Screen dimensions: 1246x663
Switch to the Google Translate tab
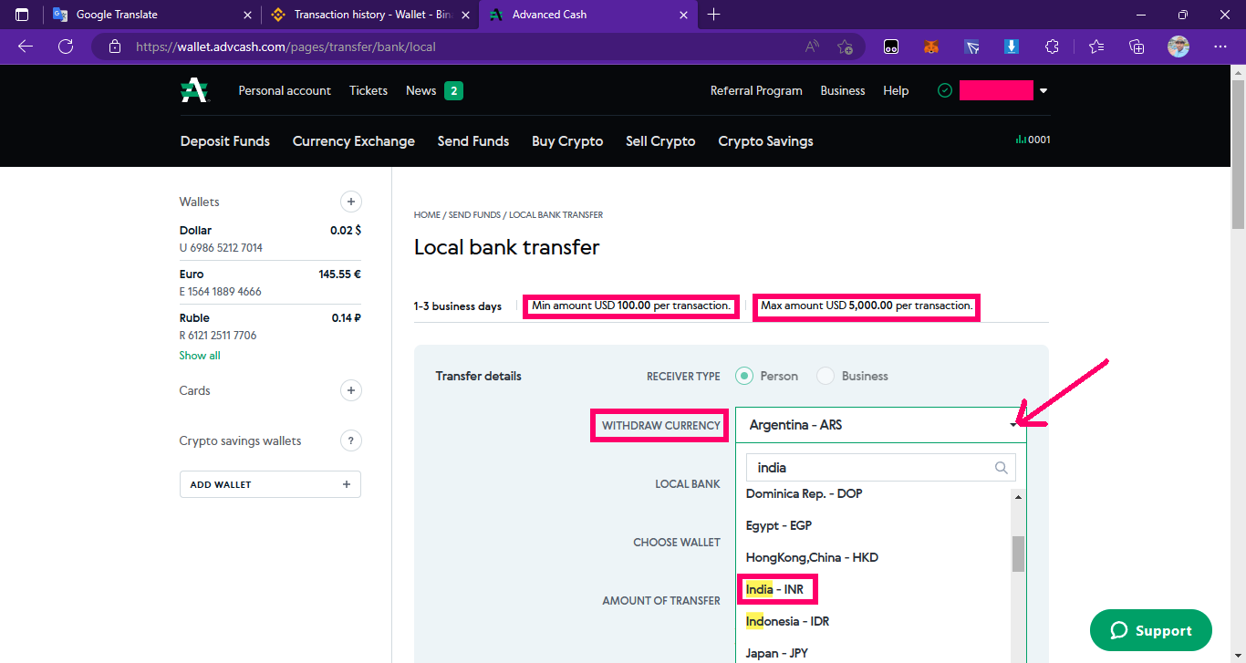tap(152, 15)
